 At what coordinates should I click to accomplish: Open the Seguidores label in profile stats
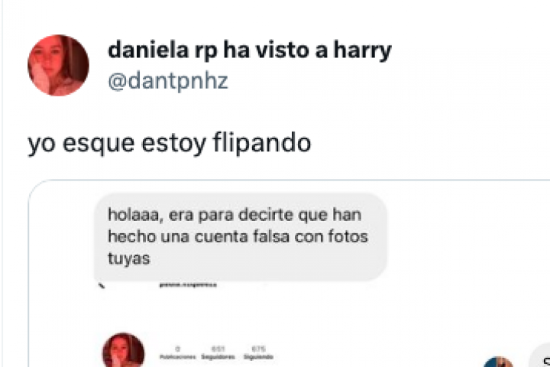[218, 357]
